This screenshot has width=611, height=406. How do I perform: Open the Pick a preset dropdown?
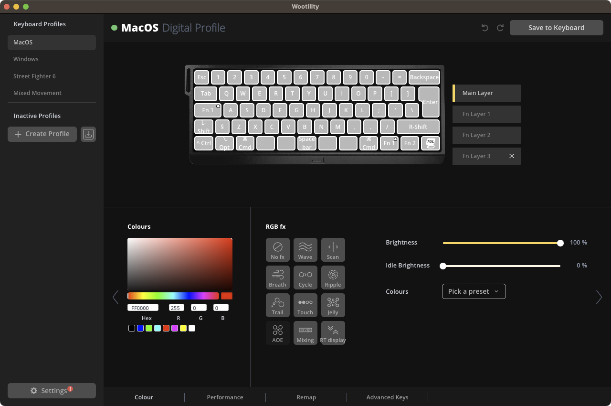click(474, 291)
